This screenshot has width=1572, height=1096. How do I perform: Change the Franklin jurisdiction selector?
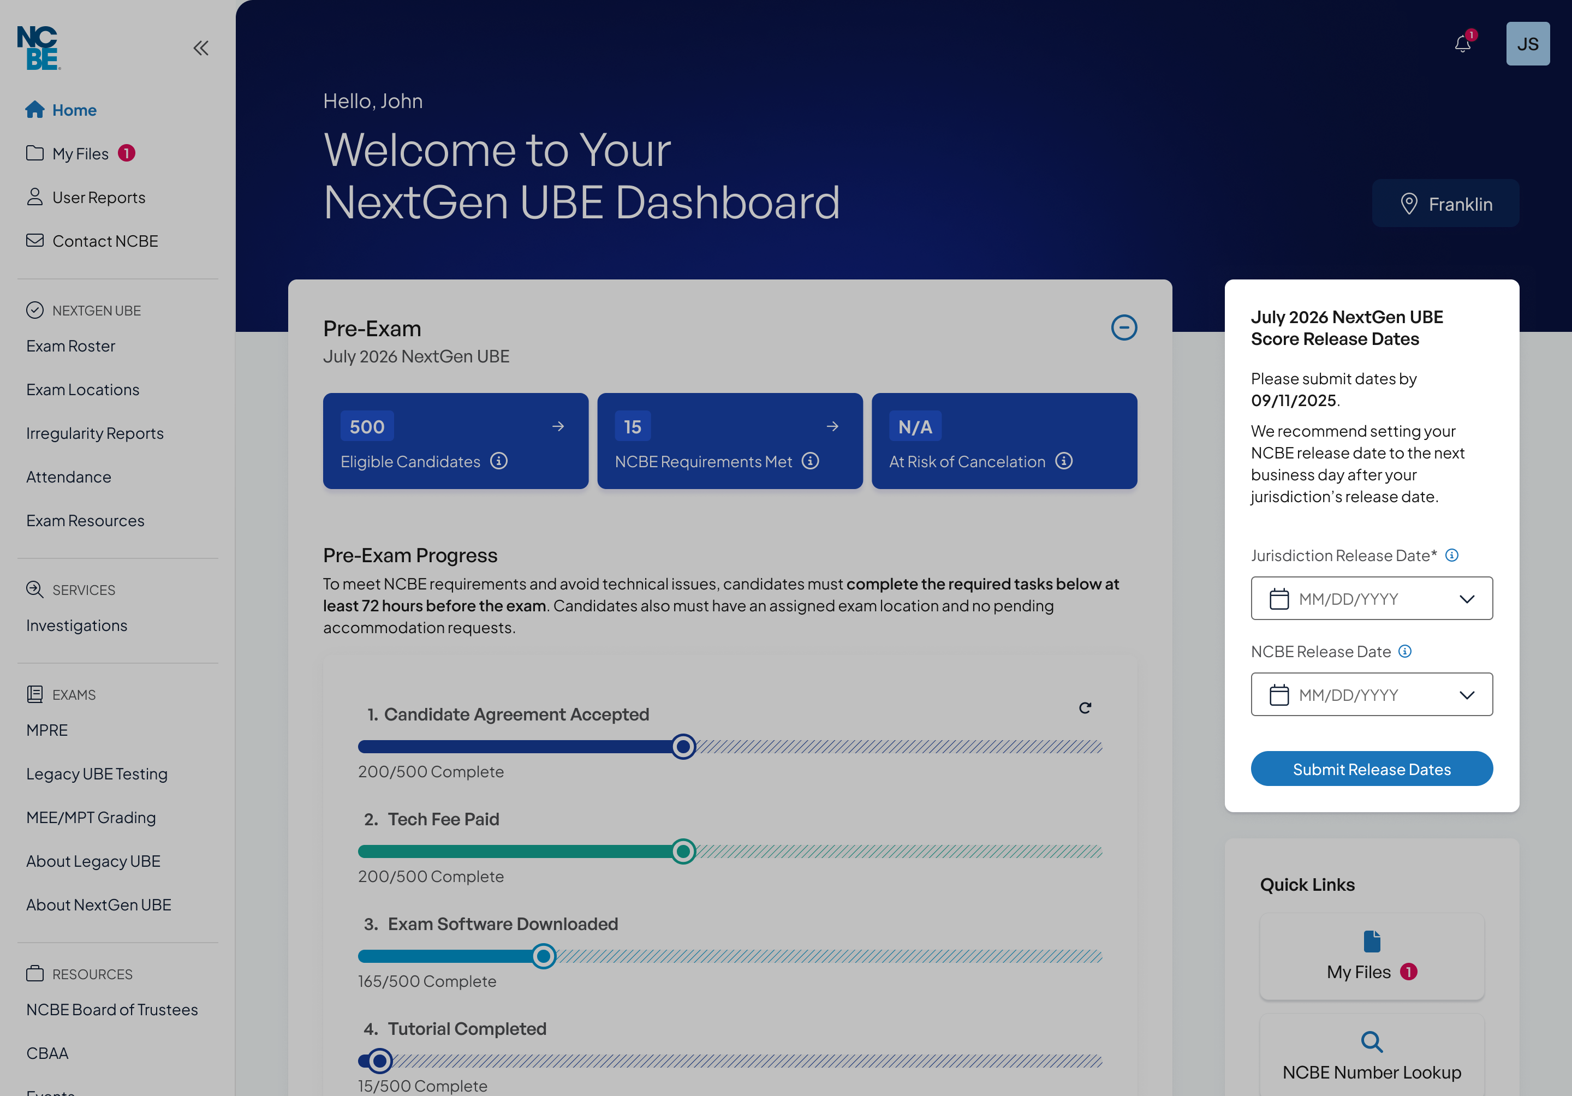click(x=1445, y=204)
